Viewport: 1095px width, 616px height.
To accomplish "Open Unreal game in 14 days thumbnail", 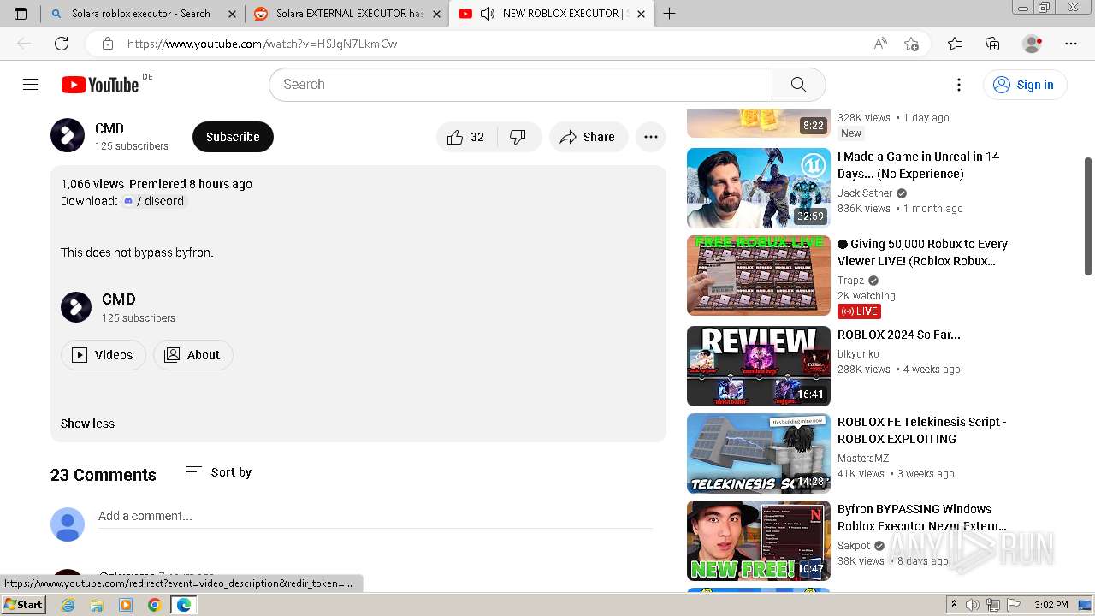I will point(759,188).
